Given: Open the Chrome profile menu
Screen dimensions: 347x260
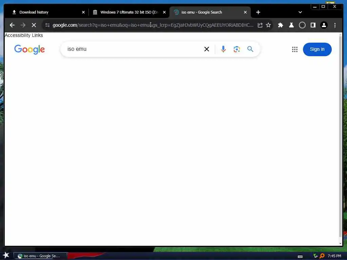Looking at the screenshot, I should (324, 25).
